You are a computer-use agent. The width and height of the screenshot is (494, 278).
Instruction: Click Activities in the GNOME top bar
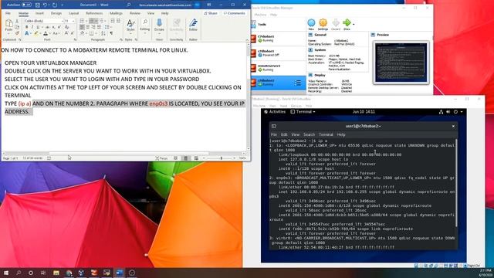click(x=275, y=111)
